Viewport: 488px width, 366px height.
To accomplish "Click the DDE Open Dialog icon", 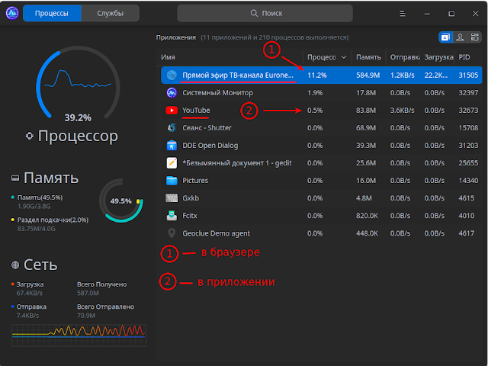I will pyautogui.click(x=172, y=146).
